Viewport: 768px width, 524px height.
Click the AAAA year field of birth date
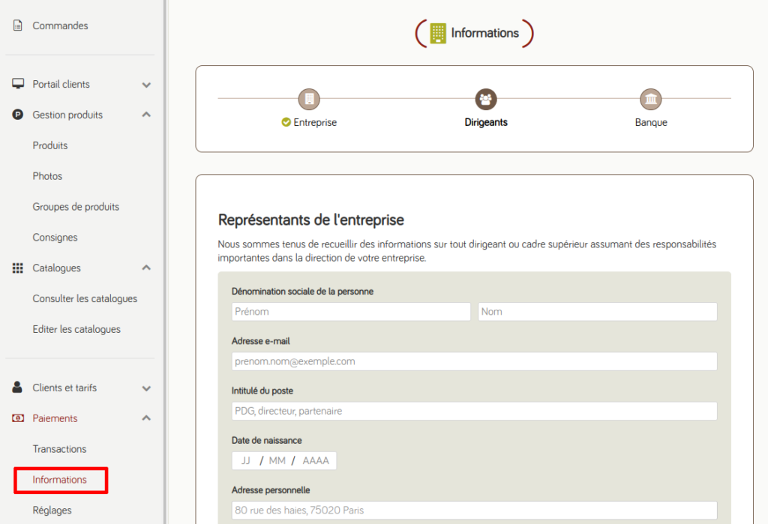coord(316,461)
